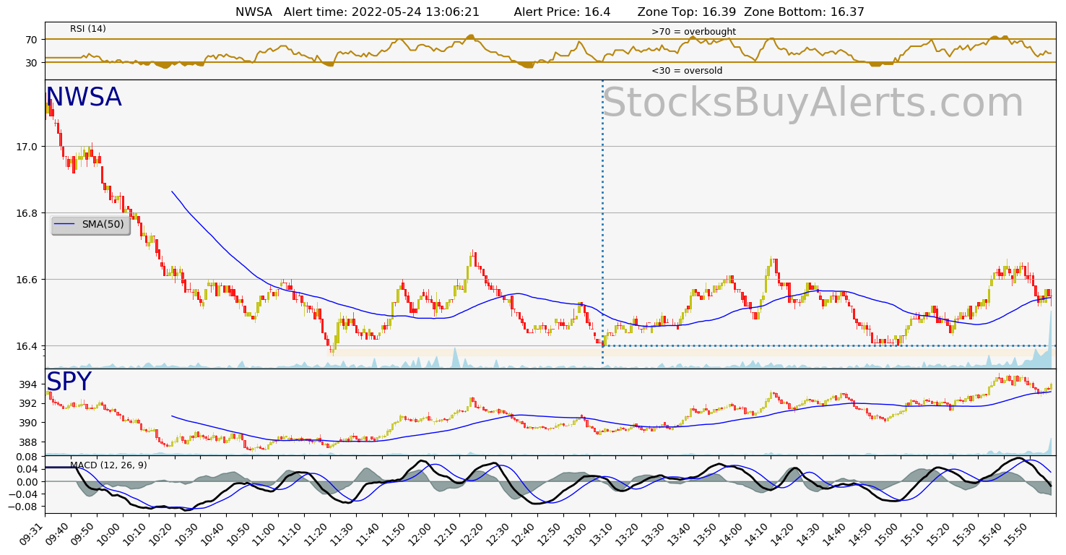Click the 16.8 price axis label
This screenshot has width=1066, height=555.
click(x=28, y=213)
